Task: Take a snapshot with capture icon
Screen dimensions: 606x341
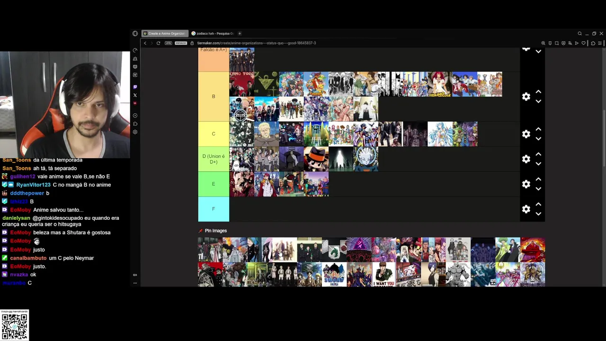Action: 557,43
